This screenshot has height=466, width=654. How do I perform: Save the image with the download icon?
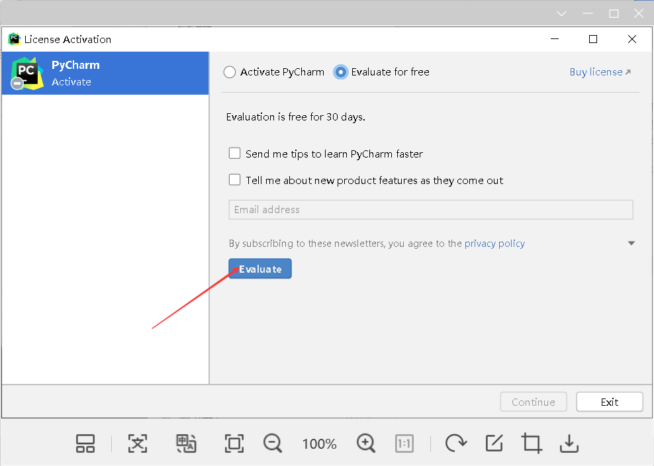569,443
